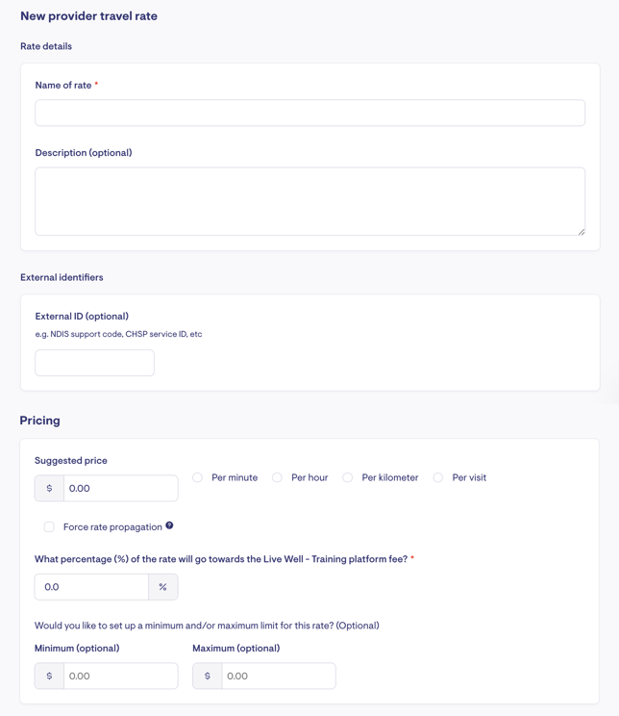Enable Force rate propagation checkbox
This screenshot has height=716, width=619.
[x=49, y=527]
